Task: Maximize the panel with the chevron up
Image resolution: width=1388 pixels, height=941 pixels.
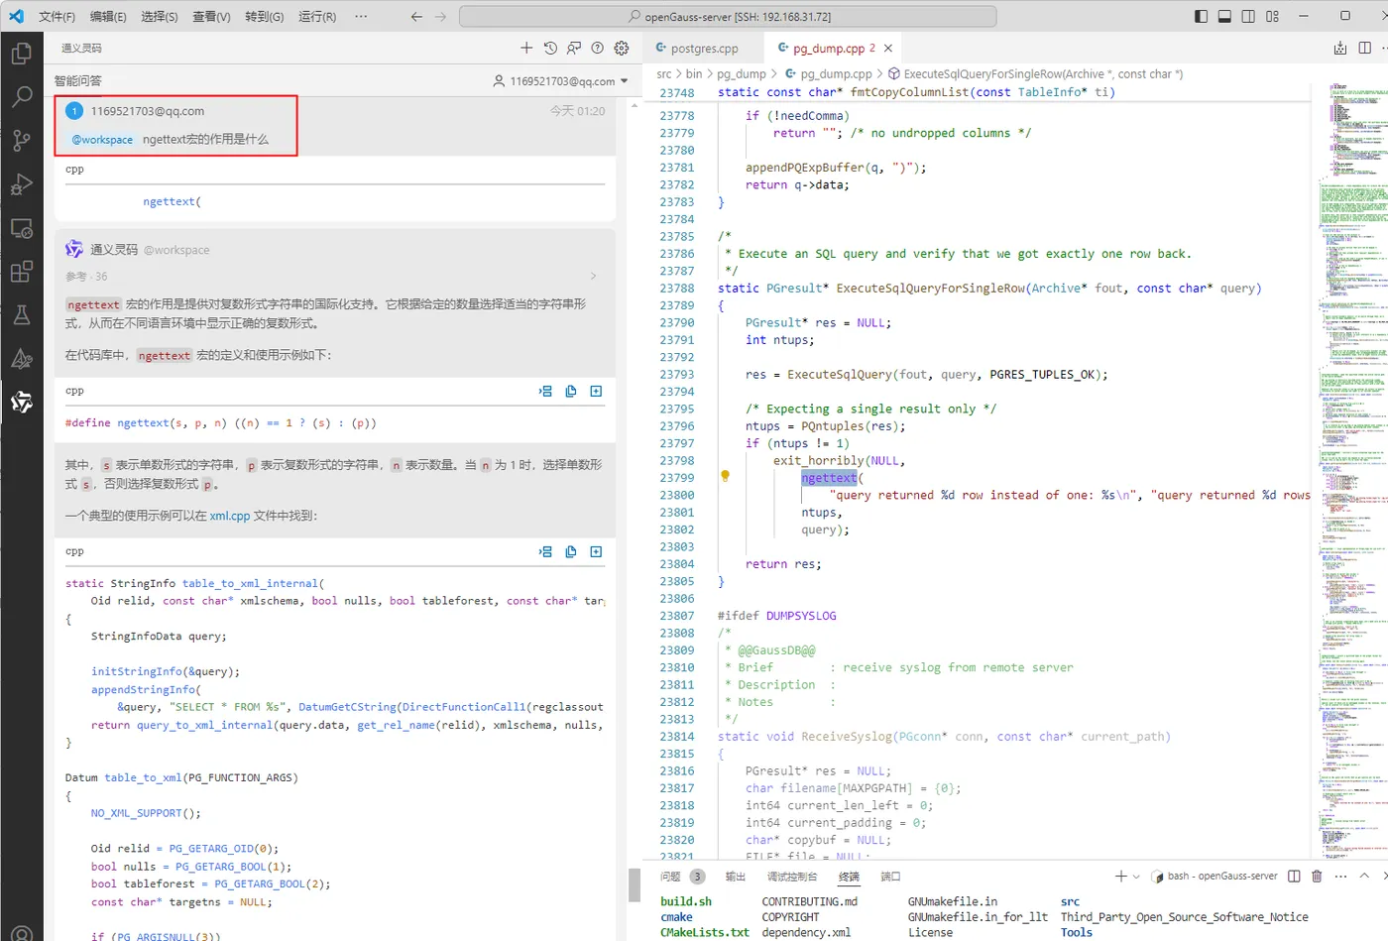Action: click(x=1364, y=876)
